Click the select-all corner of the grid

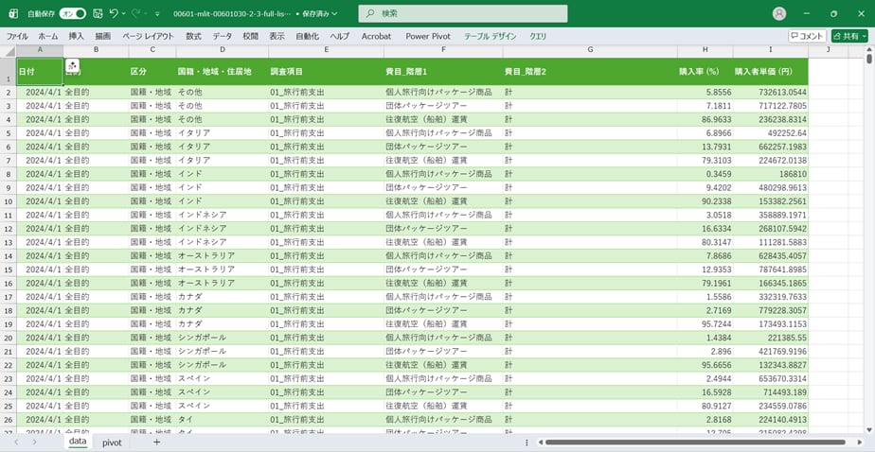click(x=9, y=50)
